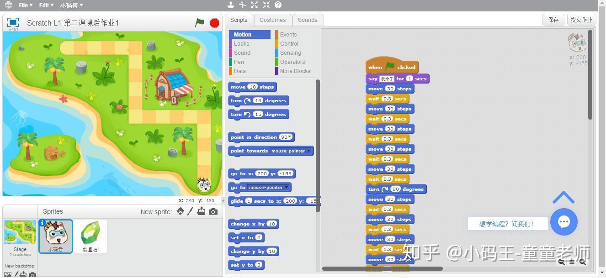Select the duplicate stamp tool
606x278 pixels.
231,5
